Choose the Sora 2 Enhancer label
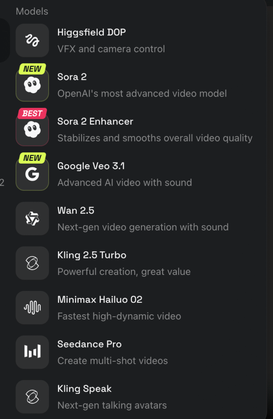The width and height of the screenshot is (273, 419). (x=95, y=122)
